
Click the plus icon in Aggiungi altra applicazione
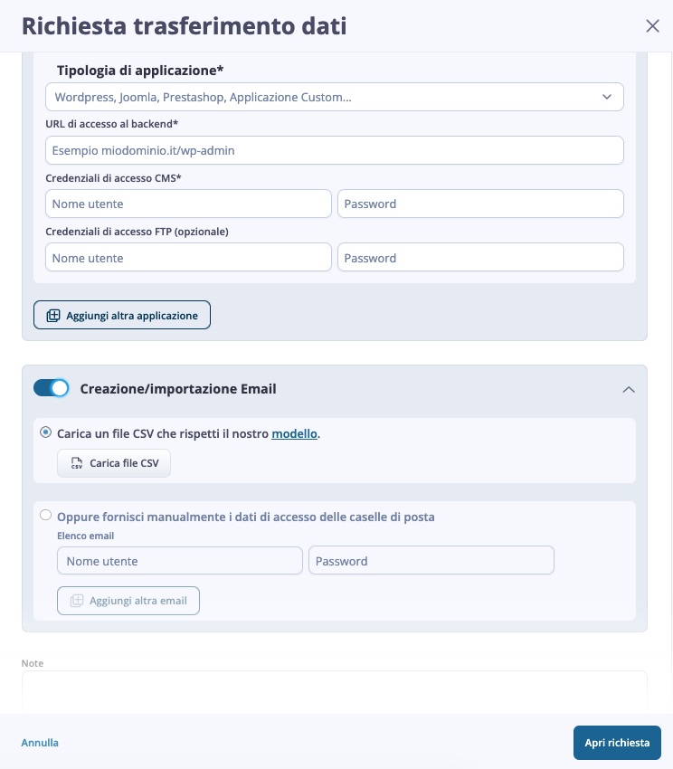pyautogui.click(x=53, y=316)
